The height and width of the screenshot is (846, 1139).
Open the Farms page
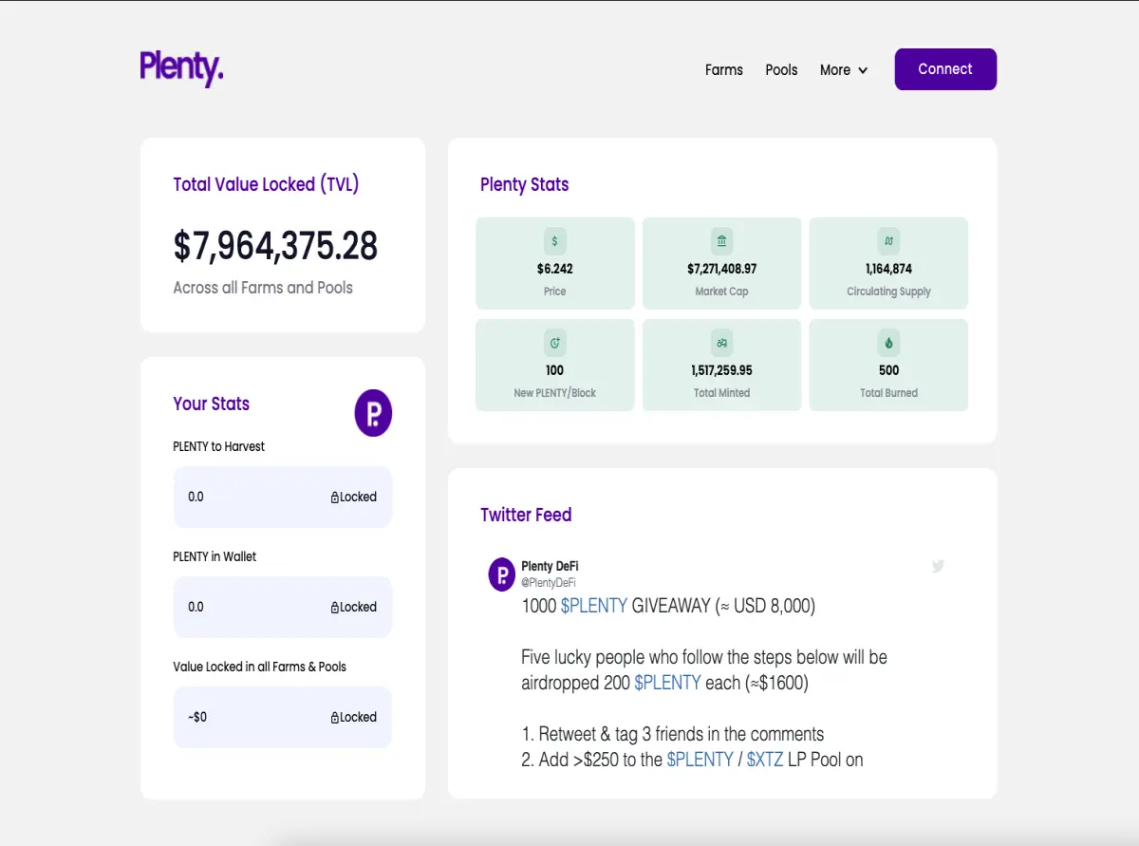(x=724, y=70)
